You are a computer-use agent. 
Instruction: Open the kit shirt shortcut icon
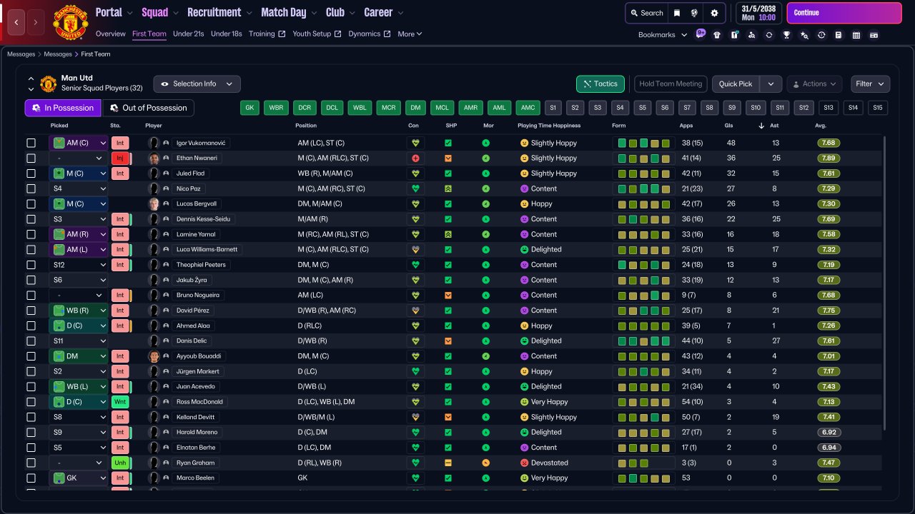point(717,35)
